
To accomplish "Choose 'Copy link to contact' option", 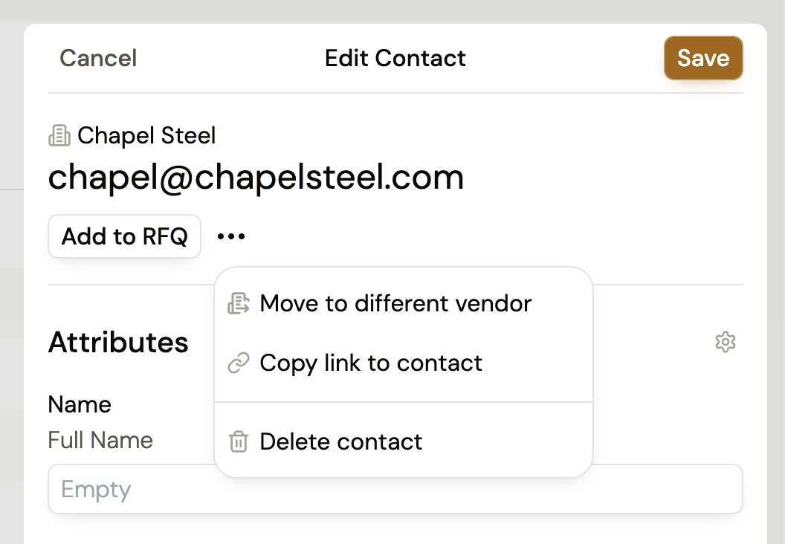I will tap(371, 363).
